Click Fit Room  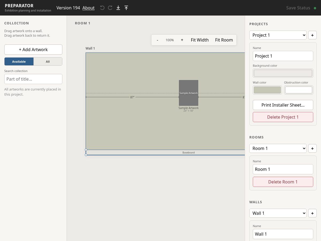click(224, 40)
